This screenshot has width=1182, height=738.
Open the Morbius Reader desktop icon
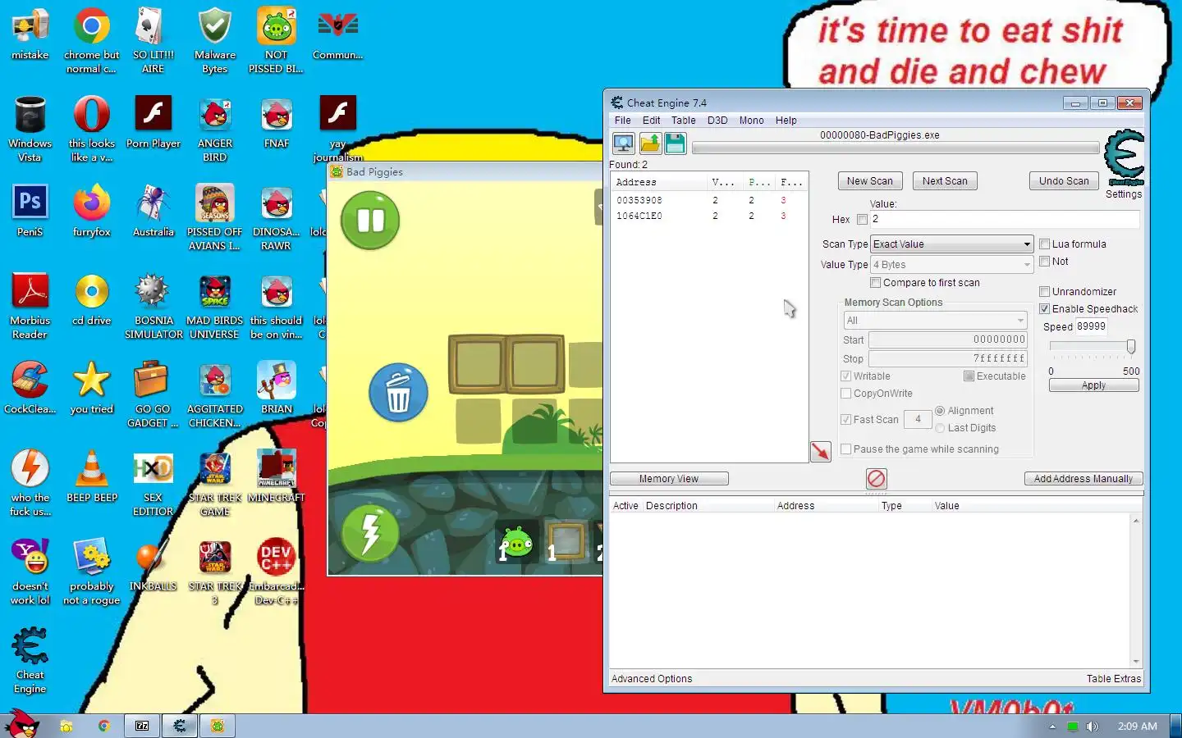coord(30,306)
